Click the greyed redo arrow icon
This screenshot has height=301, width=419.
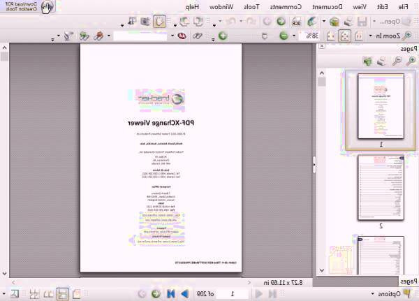pos(230,22)
